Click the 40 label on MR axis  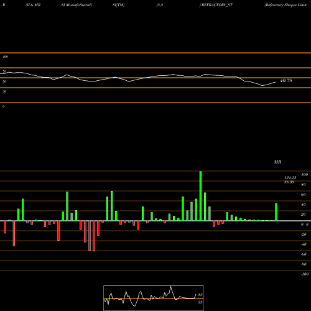304,205
